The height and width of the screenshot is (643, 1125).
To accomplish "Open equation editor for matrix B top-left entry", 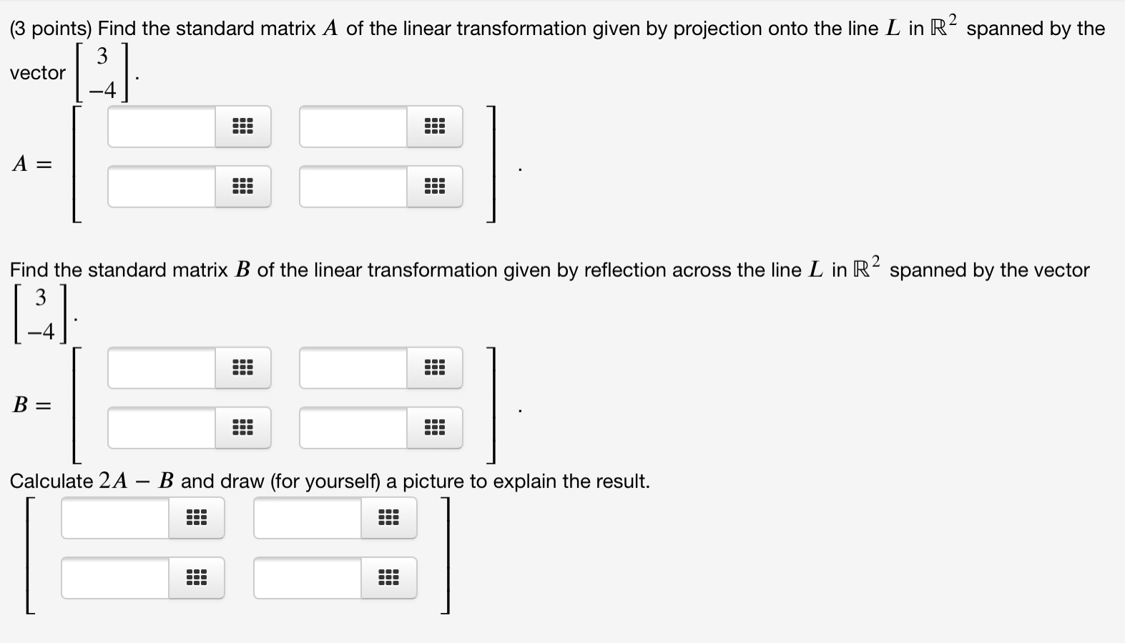I will point(244,368).
